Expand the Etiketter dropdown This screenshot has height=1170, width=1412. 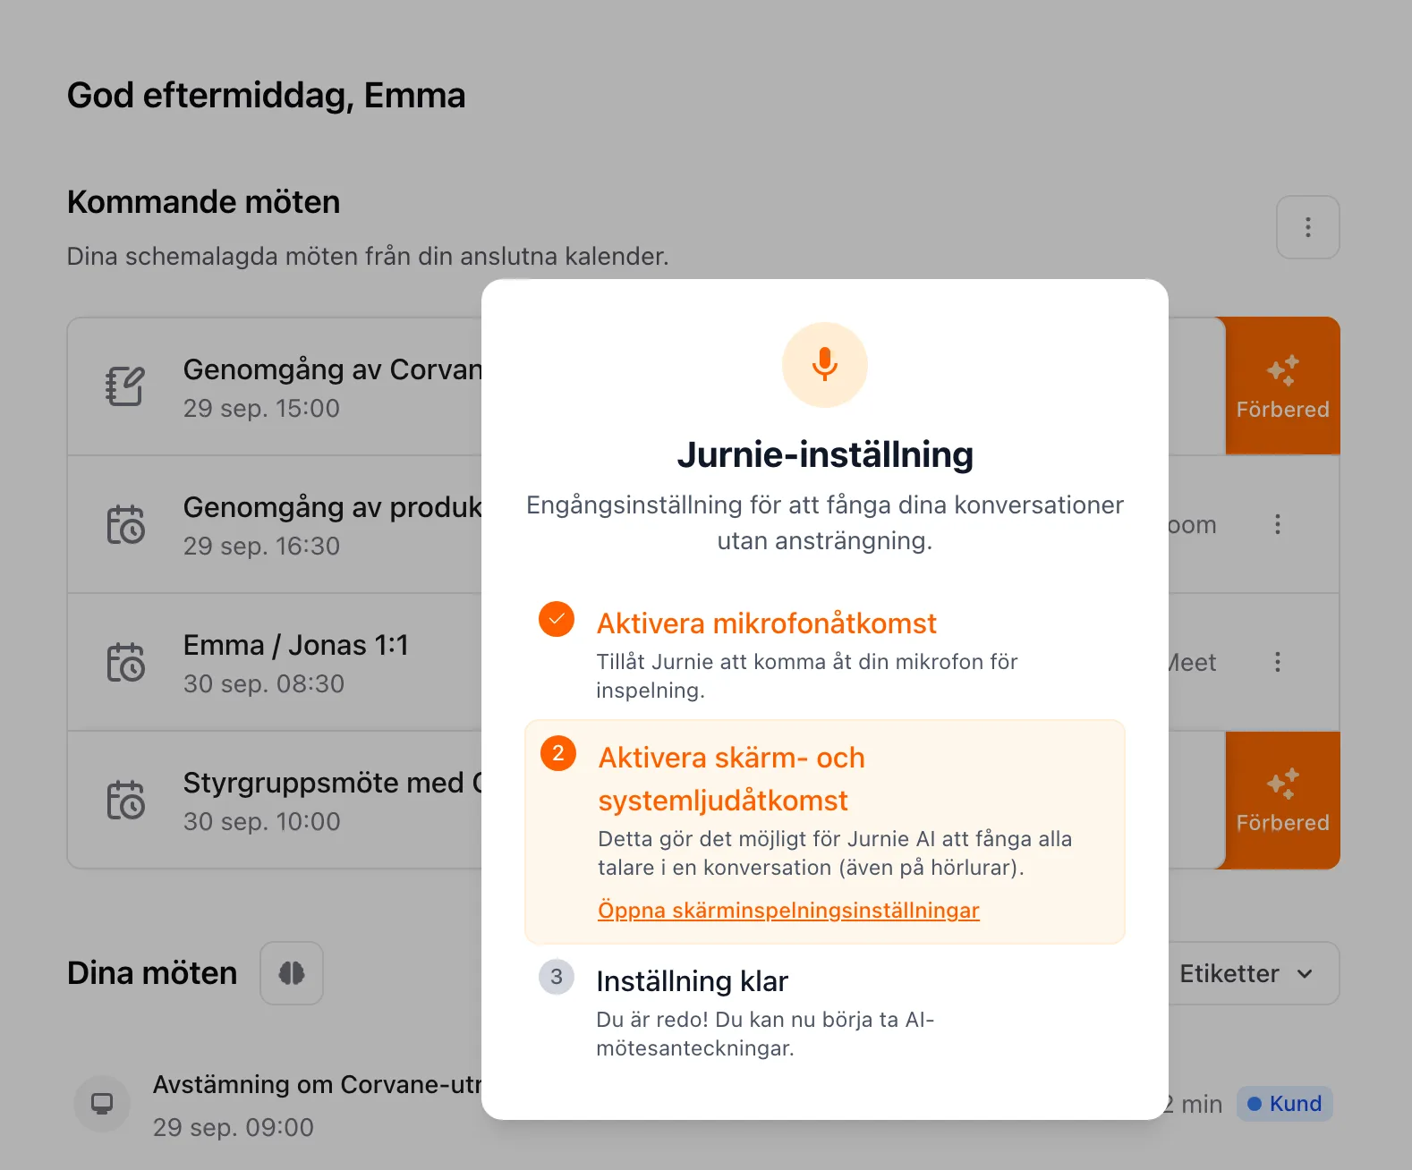point(1247,973)
